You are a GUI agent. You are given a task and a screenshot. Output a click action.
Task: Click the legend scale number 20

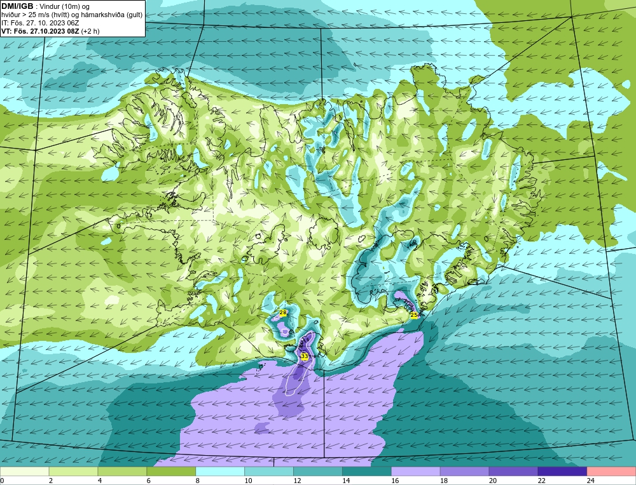[x=493, y=481]
